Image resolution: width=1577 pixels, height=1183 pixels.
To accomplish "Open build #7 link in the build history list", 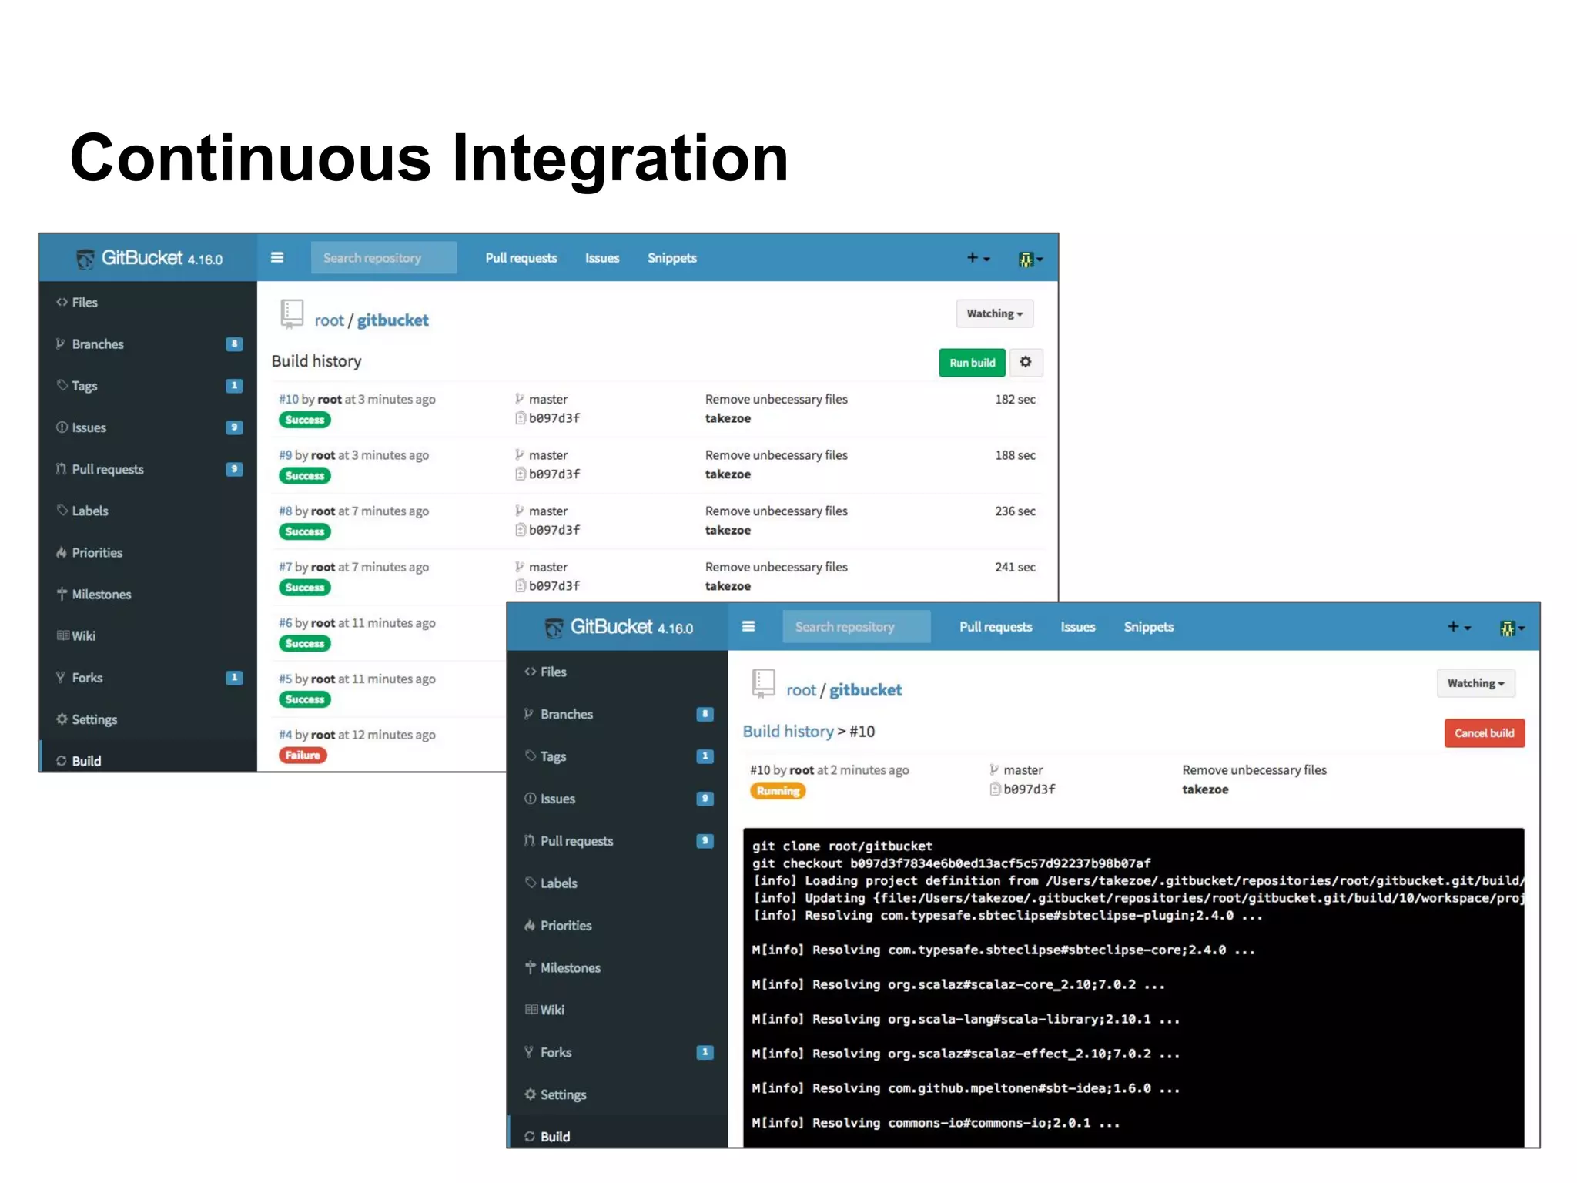I will tap(285, 567).
